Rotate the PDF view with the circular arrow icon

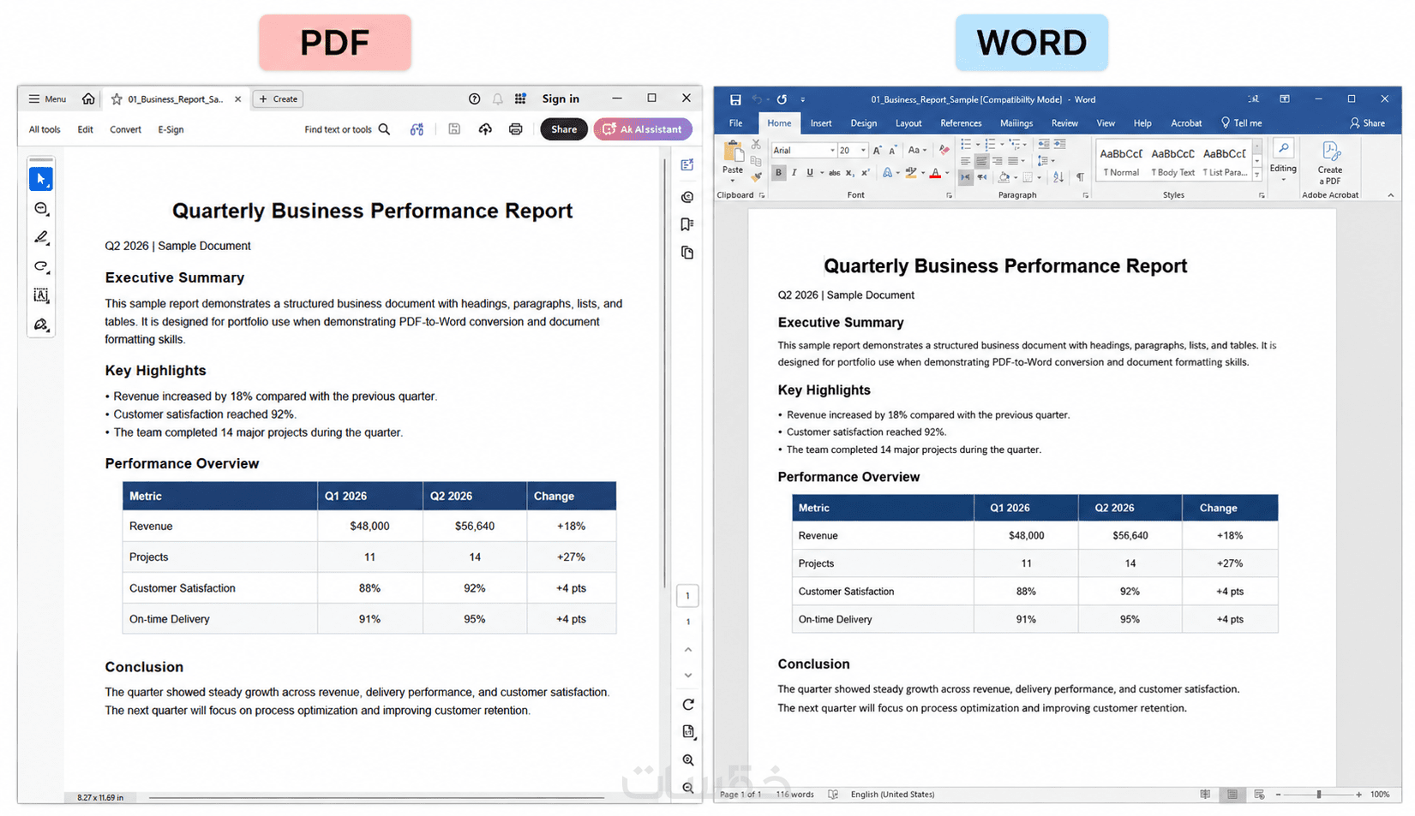(x=688, y=705)
